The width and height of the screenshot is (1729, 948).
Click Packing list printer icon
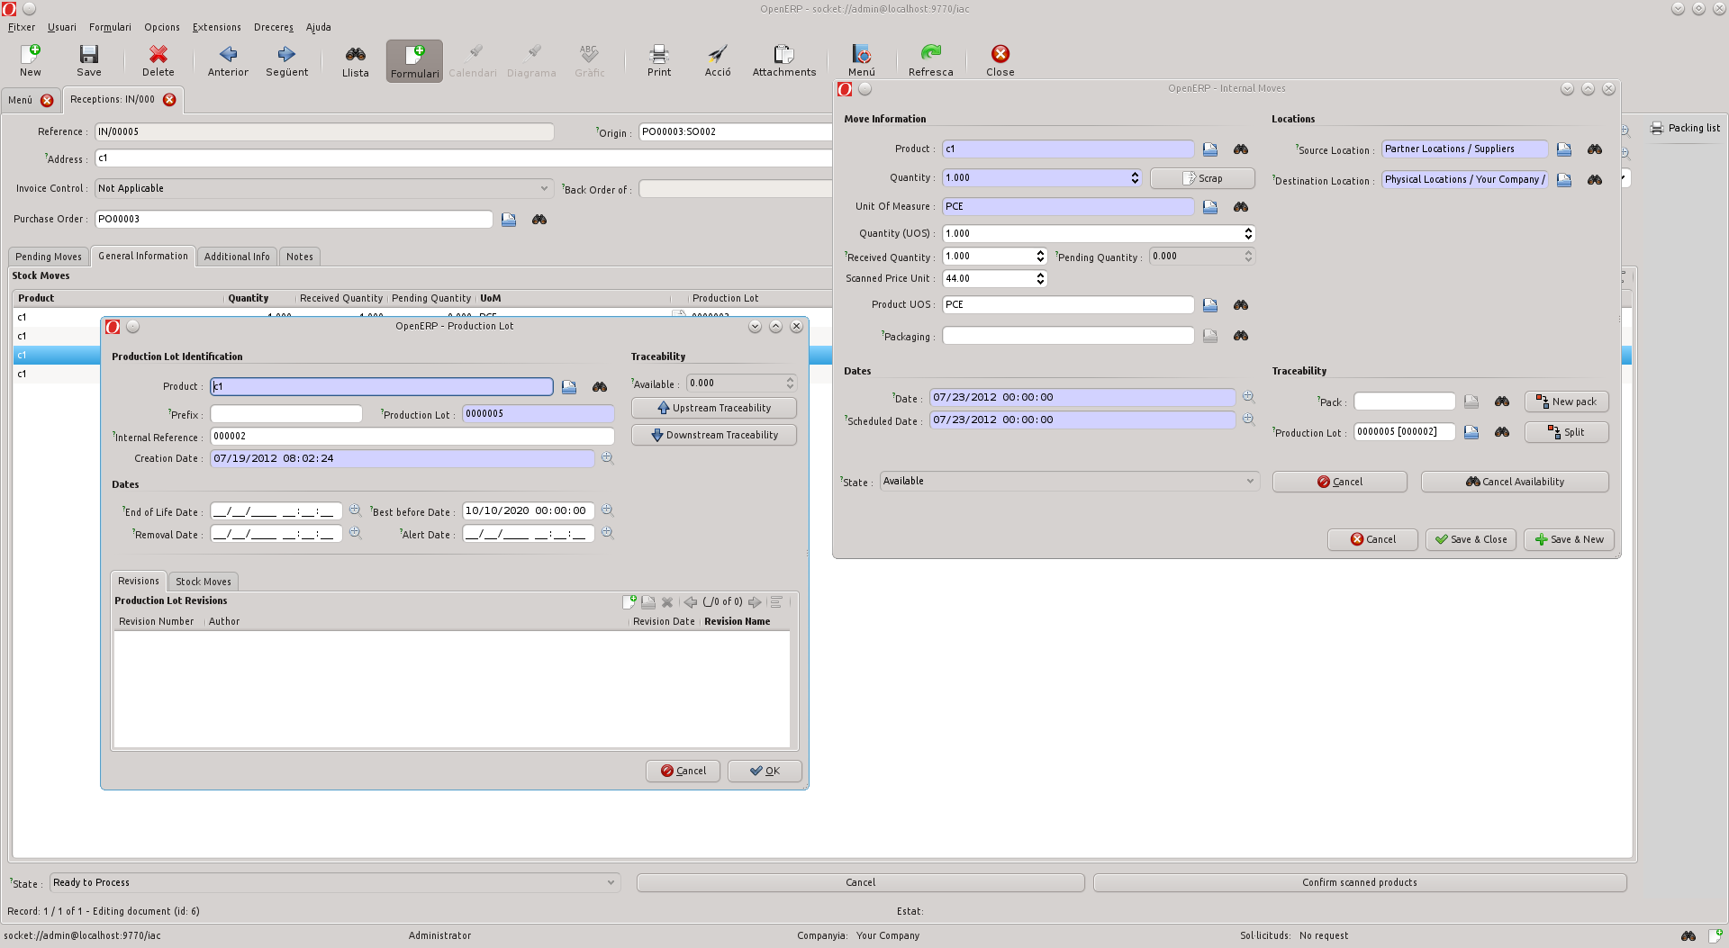pos(1656,129)
